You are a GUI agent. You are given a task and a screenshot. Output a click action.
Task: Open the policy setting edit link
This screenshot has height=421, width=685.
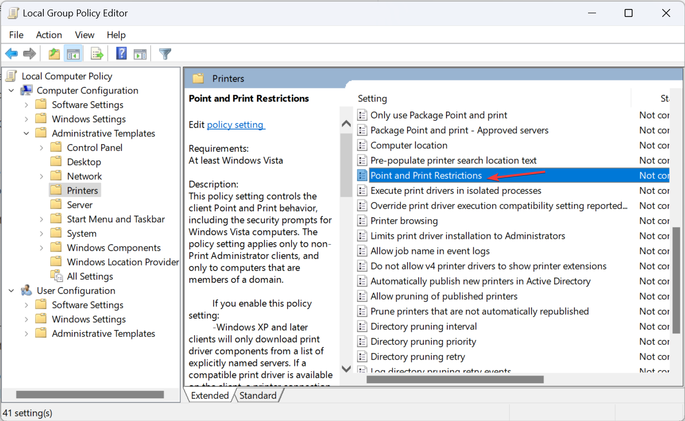coord(236,124)
